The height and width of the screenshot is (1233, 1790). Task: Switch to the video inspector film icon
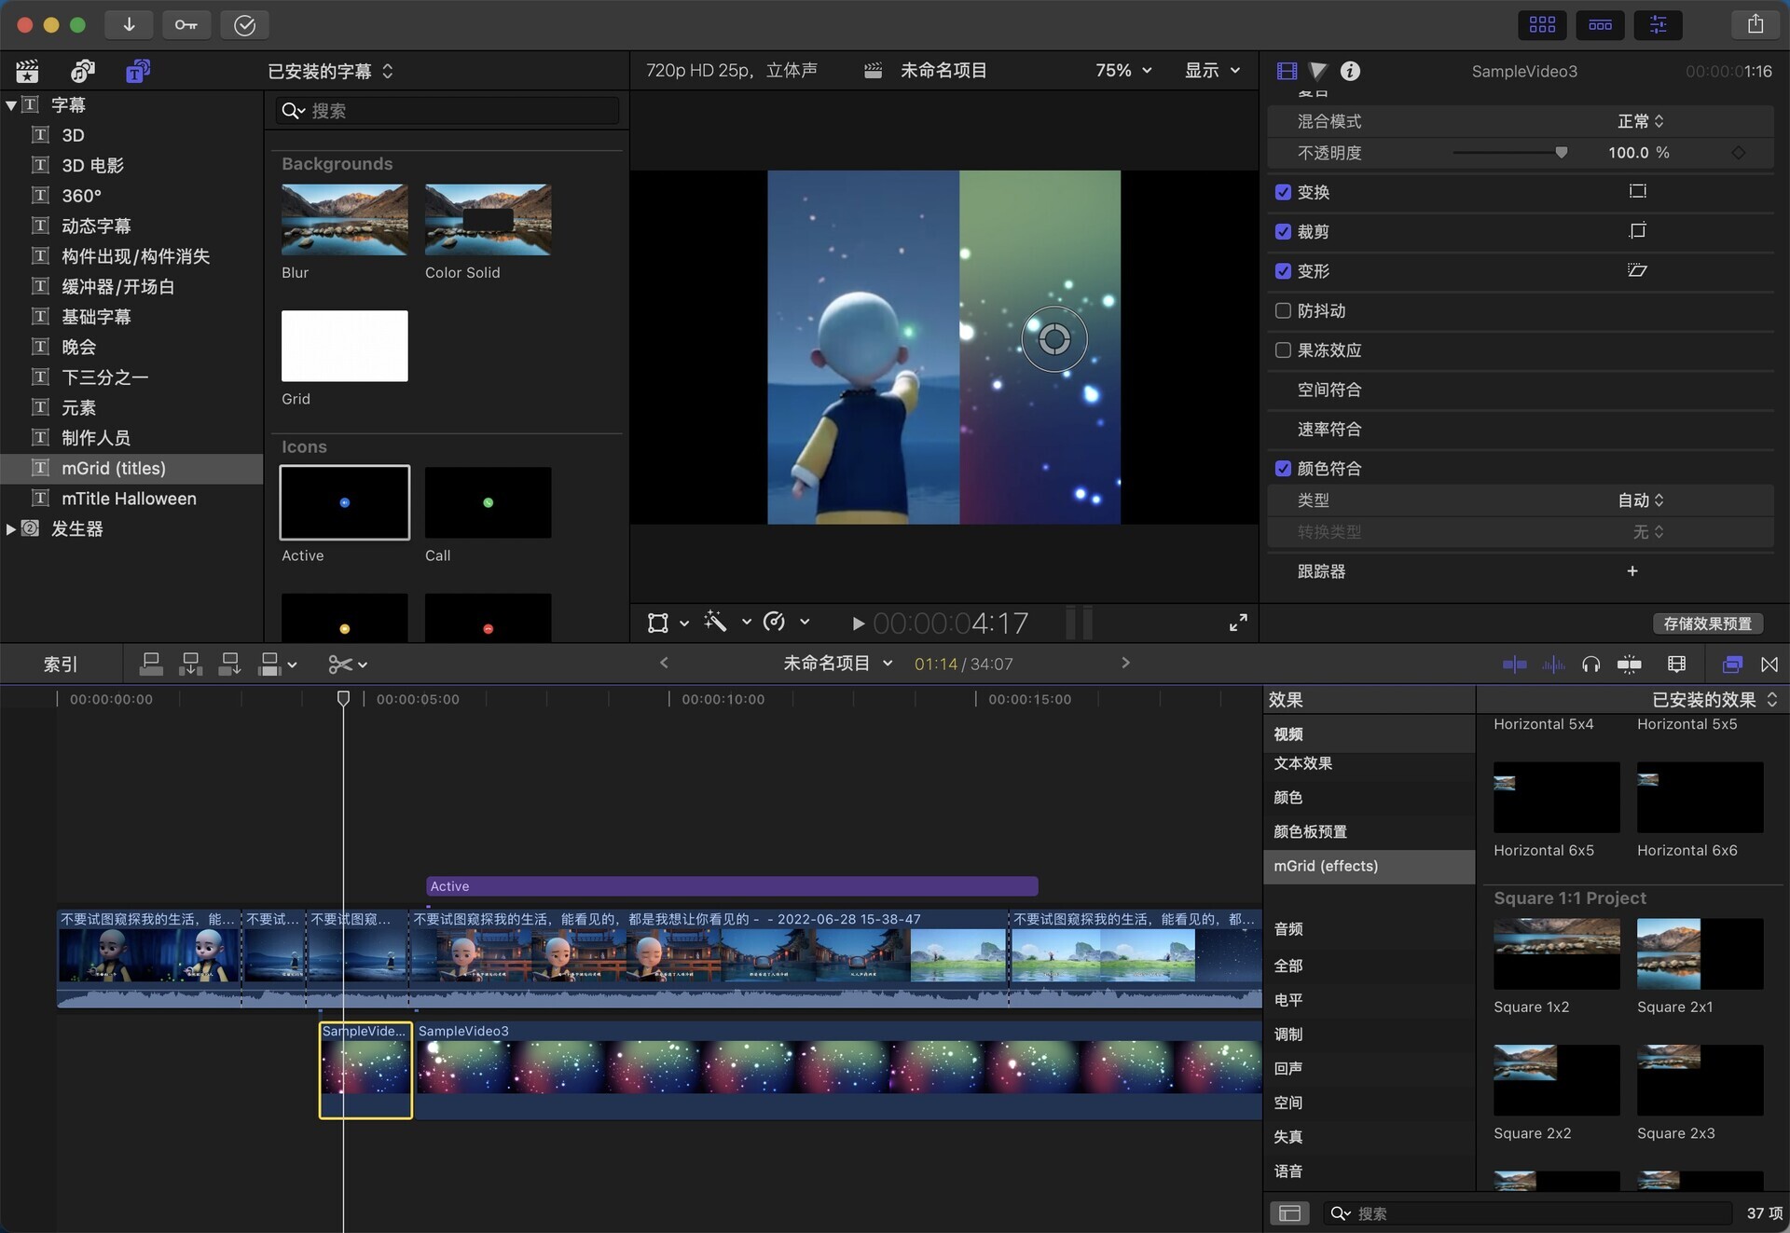point(1287,71)
